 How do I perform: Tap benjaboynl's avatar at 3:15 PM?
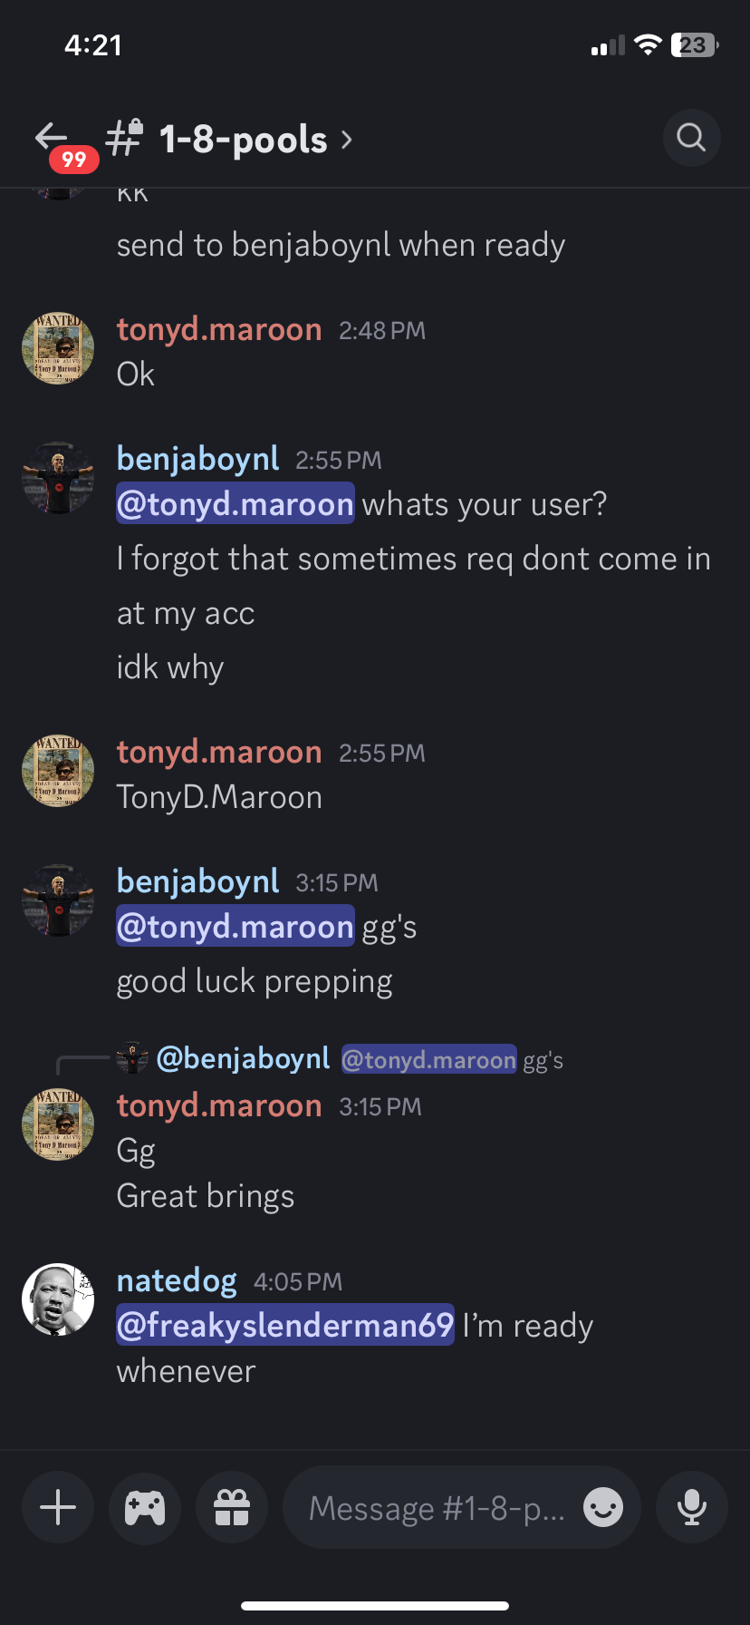coord(58,900)
